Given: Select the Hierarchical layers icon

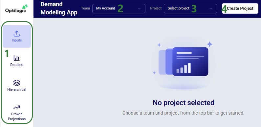Looking at the screenshot, I should pyautogui.click(x=17, y=83).
